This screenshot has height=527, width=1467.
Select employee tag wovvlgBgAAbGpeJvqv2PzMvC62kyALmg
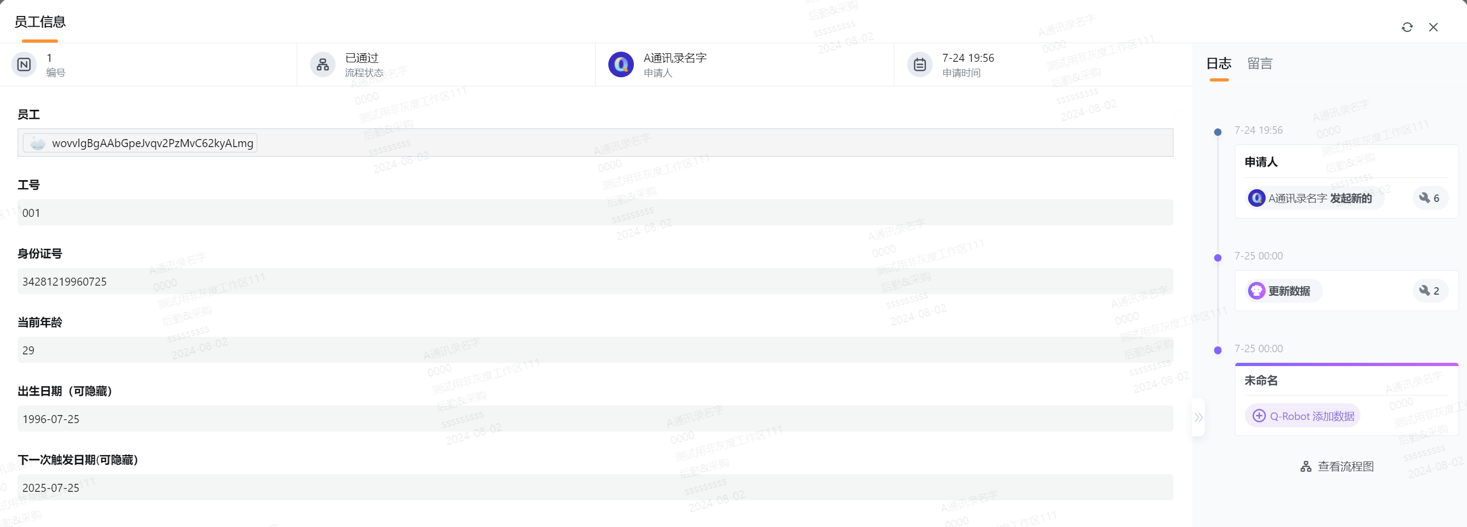[140, 143]
